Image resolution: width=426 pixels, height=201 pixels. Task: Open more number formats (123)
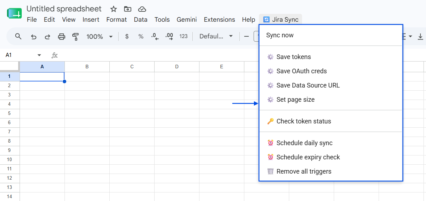(x=184, y=36)
